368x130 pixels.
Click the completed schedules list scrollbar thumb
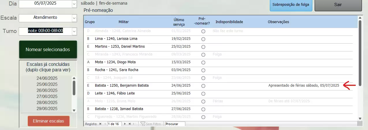(74, 88)
